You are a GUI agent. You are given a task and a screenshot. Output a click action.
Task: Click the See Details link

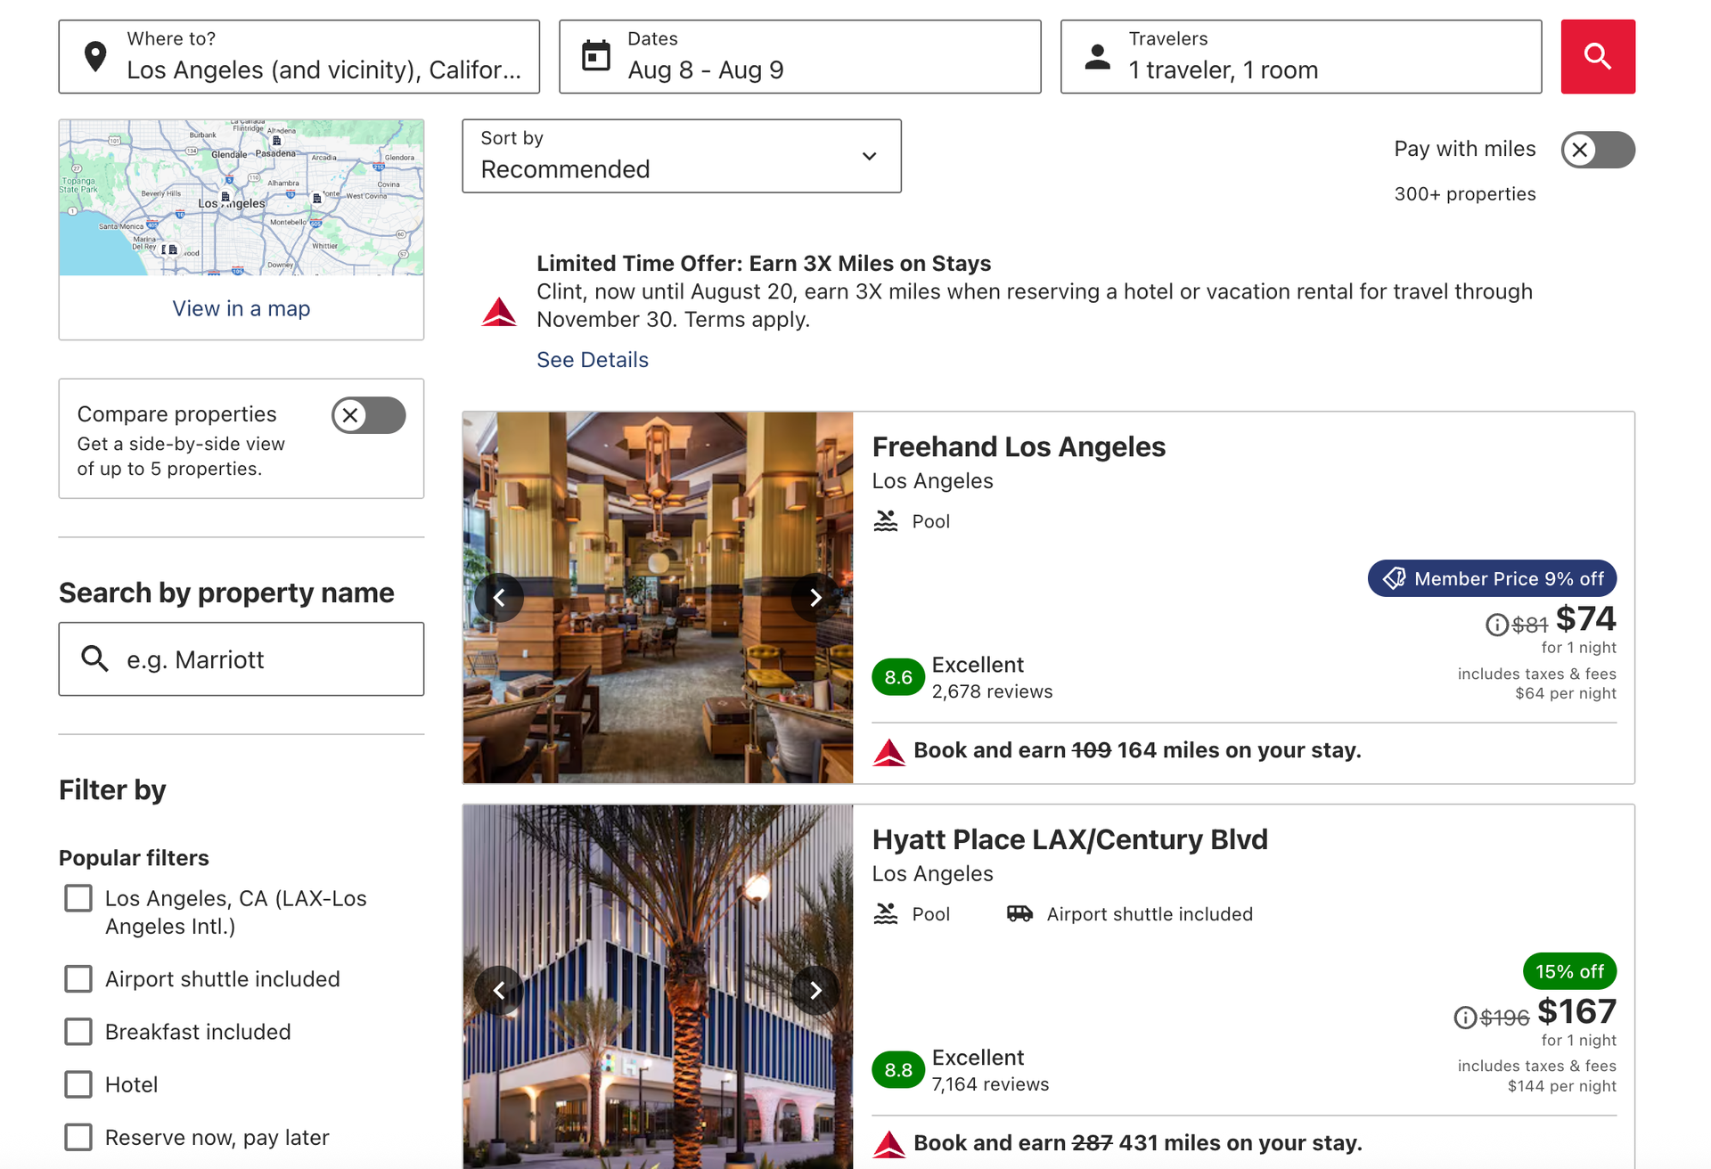592,359
